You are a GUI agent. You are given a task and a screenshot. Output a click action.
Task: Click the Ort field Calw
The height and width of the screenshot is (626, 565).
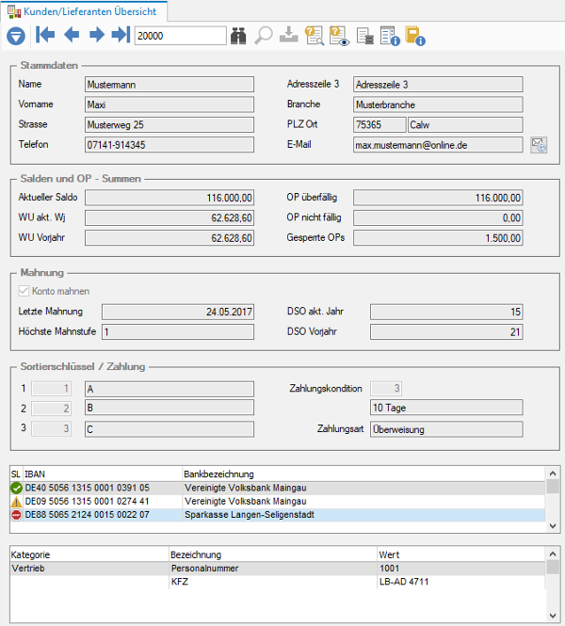[x=465, y=124]
